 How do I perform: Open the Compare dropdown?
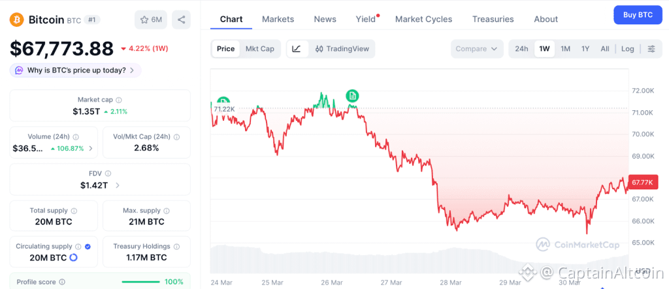pyautogui.click(x=477, y=49)
